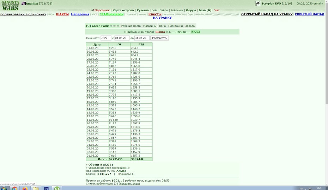Click the syndicate icon beside Anarhist
The width and height of the screenshot is (328, 190).
[23, 4]
